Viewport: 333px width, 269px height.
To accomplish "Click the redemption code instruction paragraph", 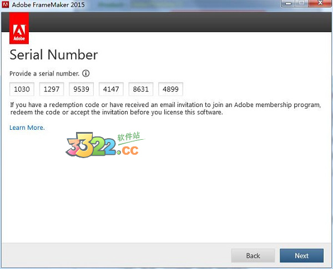I will (x=165, y=109).
